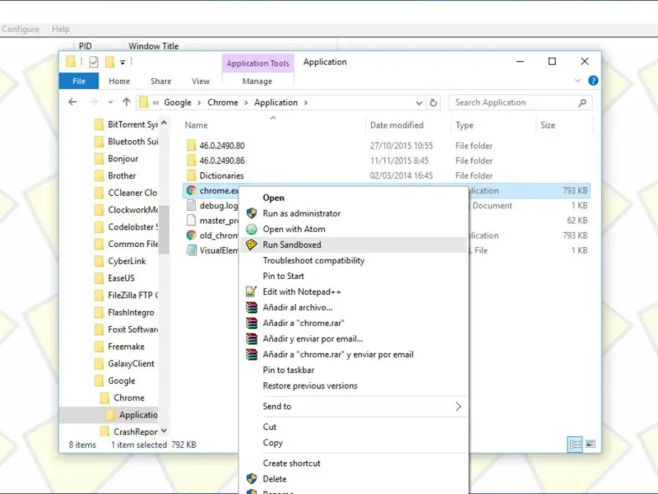
Task: Switch to Details view icon in status bar
Action: [x=574, y=444]
